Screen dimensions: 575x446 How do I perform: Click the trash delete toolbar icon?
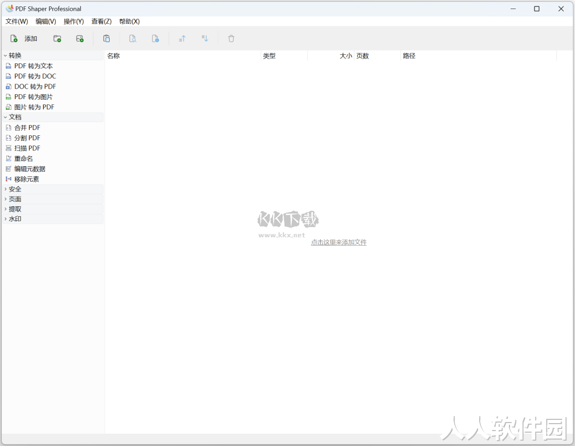[231, 38]
